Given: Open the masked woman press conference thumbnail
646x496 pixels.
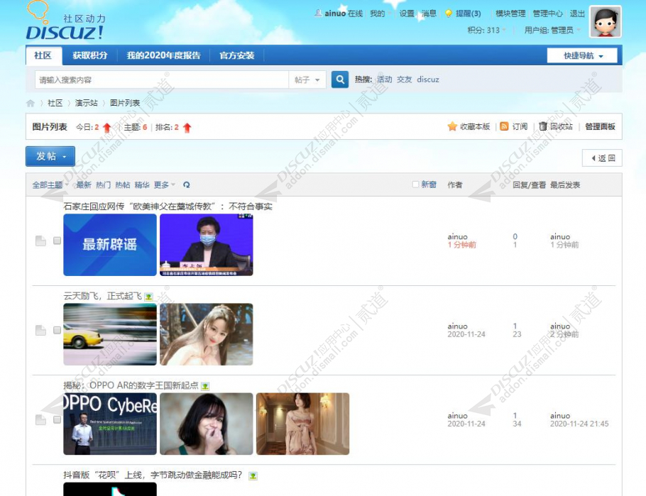Looking at the screenshot, I should click(207, 245).
